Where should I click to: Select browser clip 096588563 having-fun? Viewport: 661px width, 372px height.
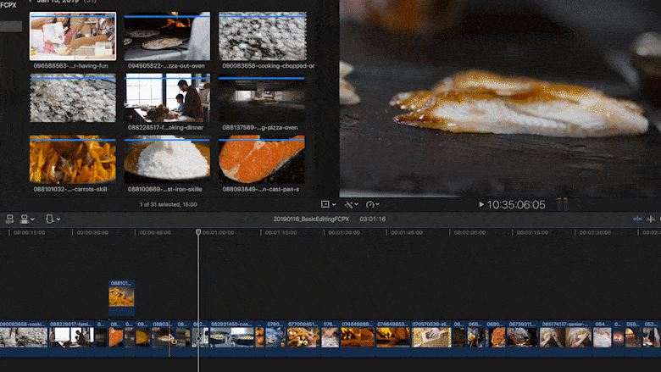73,36
